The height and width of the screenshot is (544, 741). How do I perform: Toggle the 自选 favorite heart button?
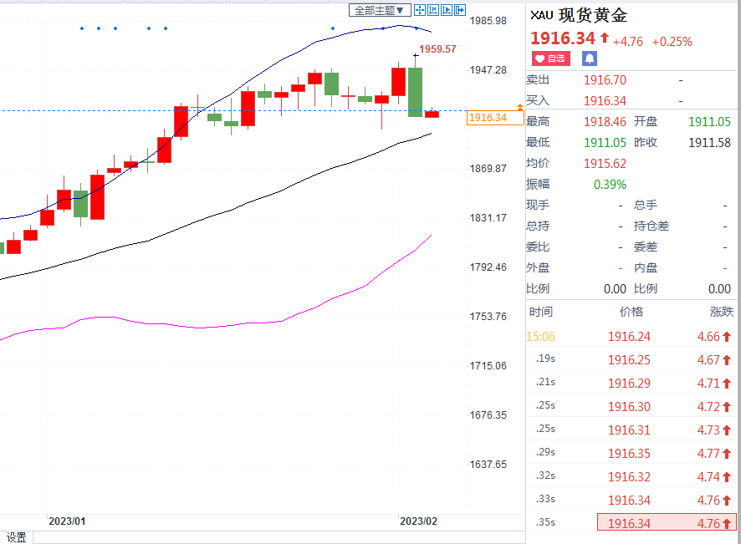click(x=551, y=58)
